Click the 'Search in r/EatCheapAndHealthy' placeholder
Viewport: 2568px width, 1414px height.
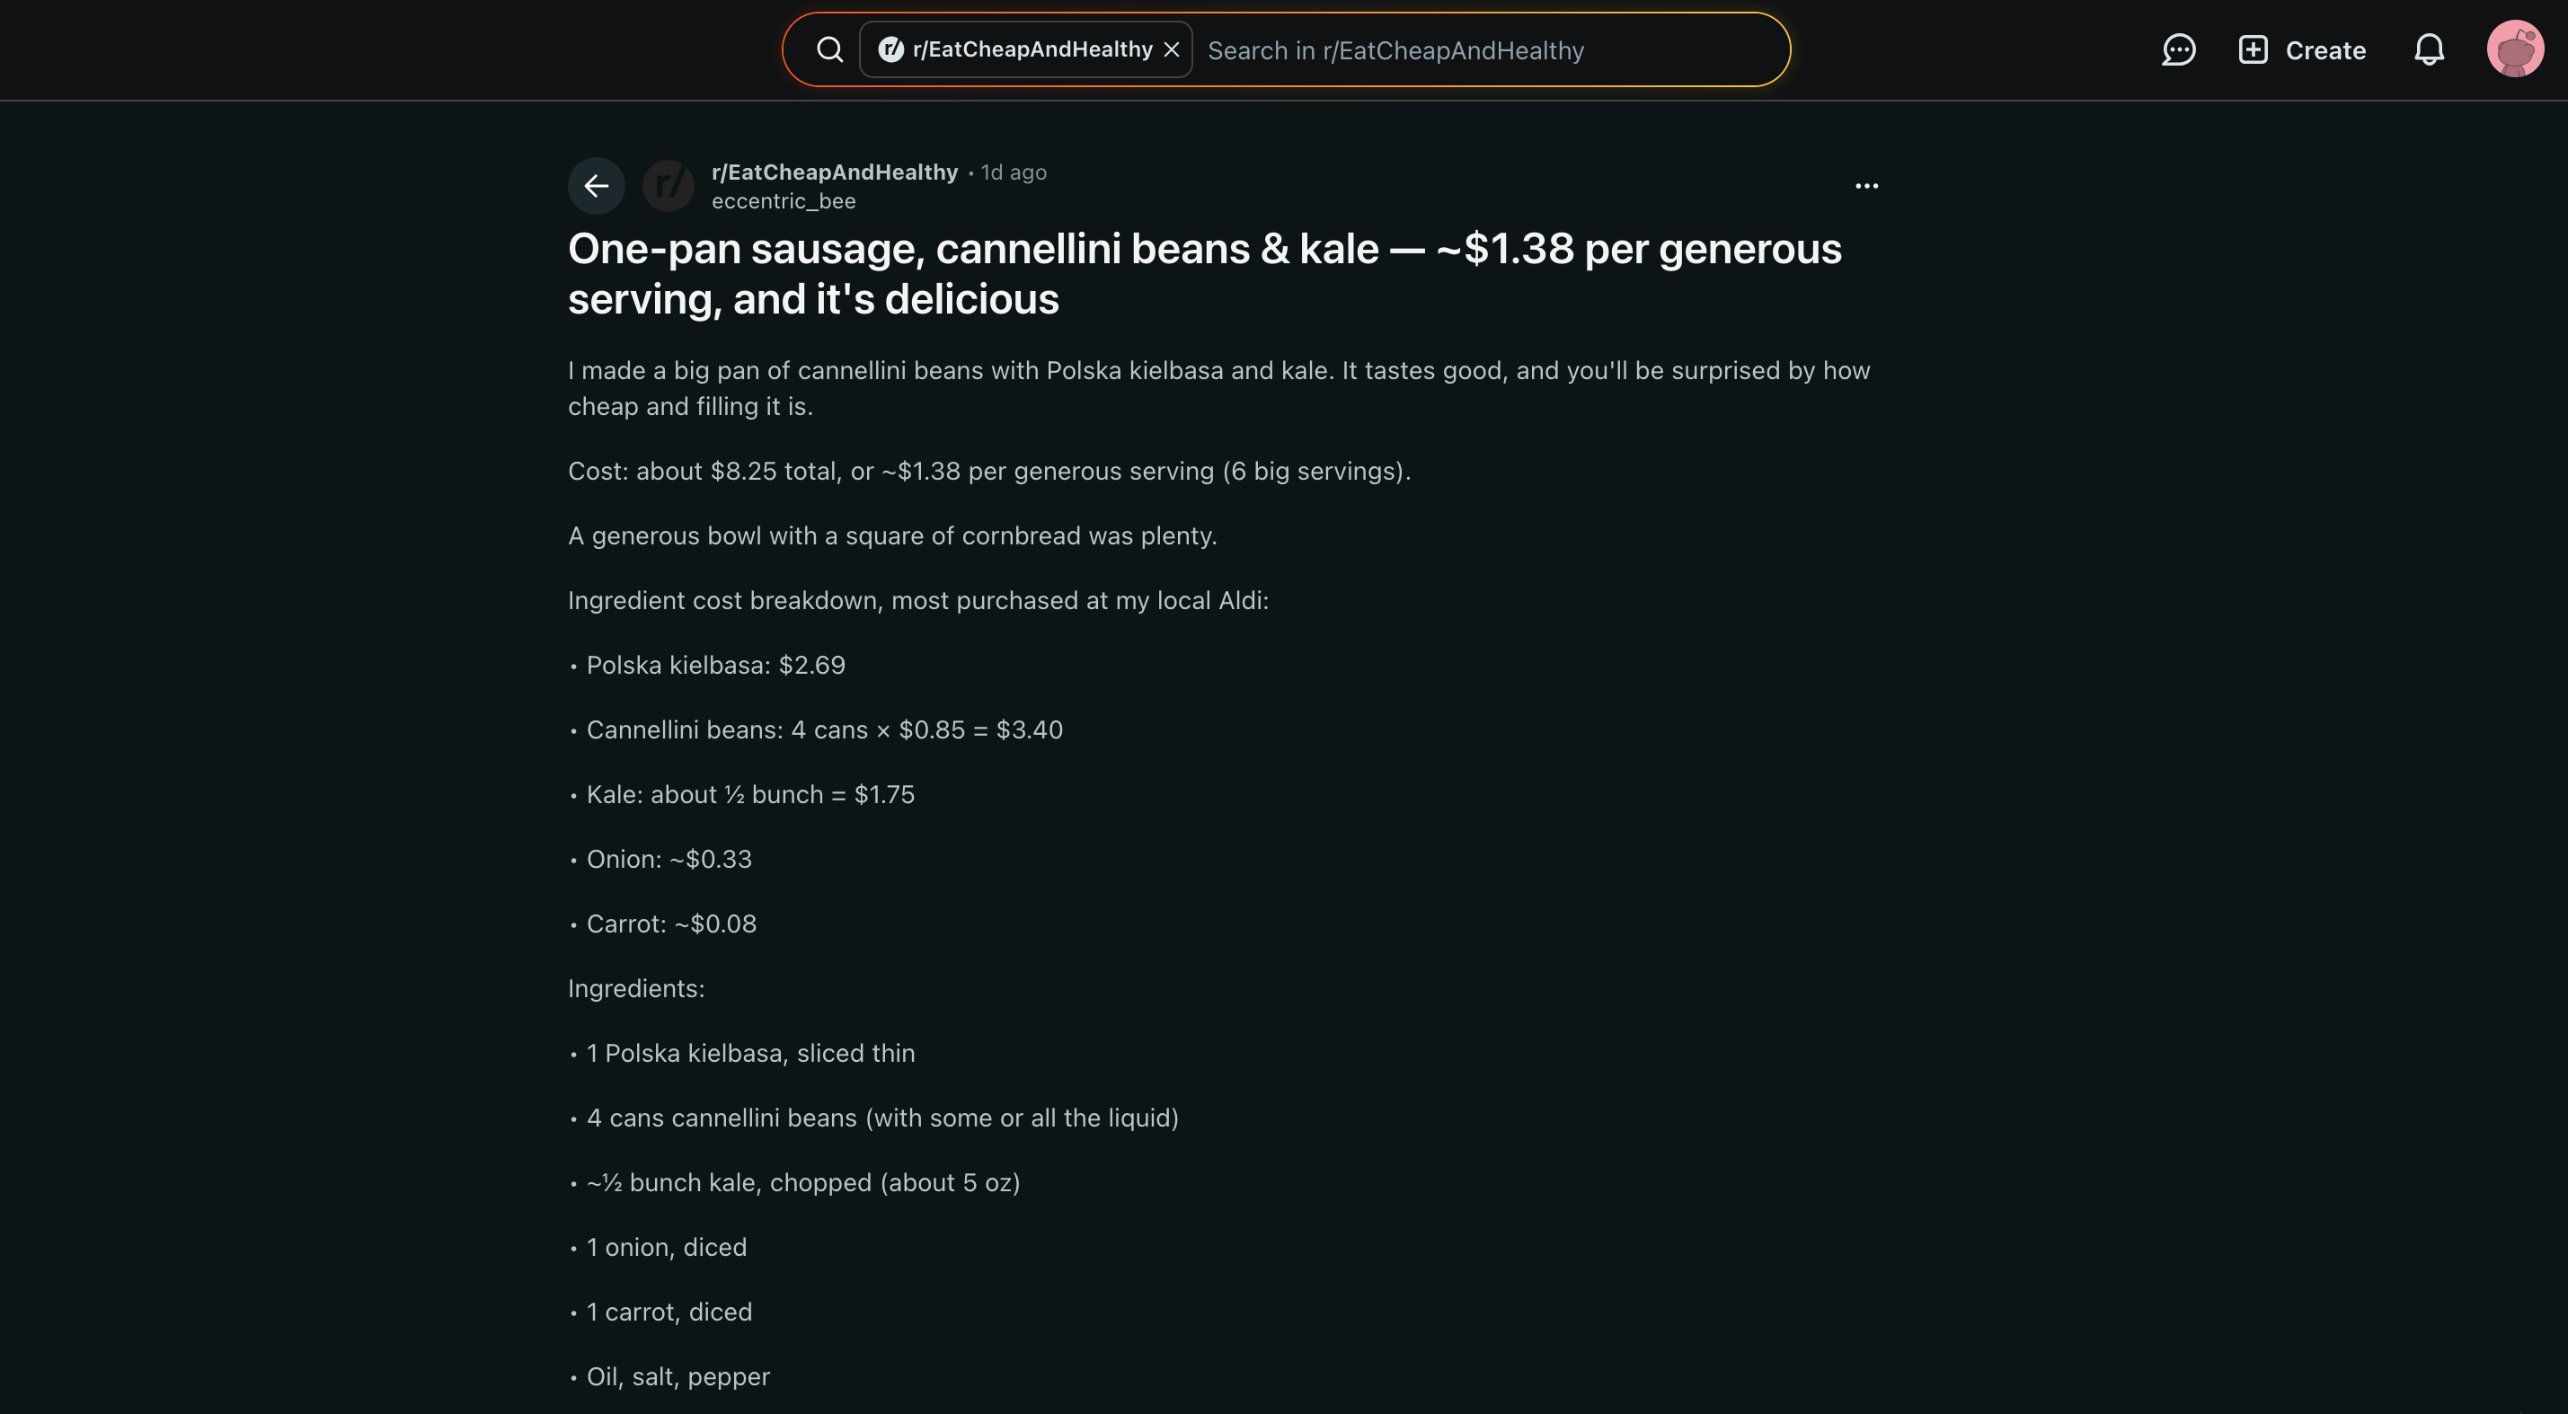point(1395,49)
